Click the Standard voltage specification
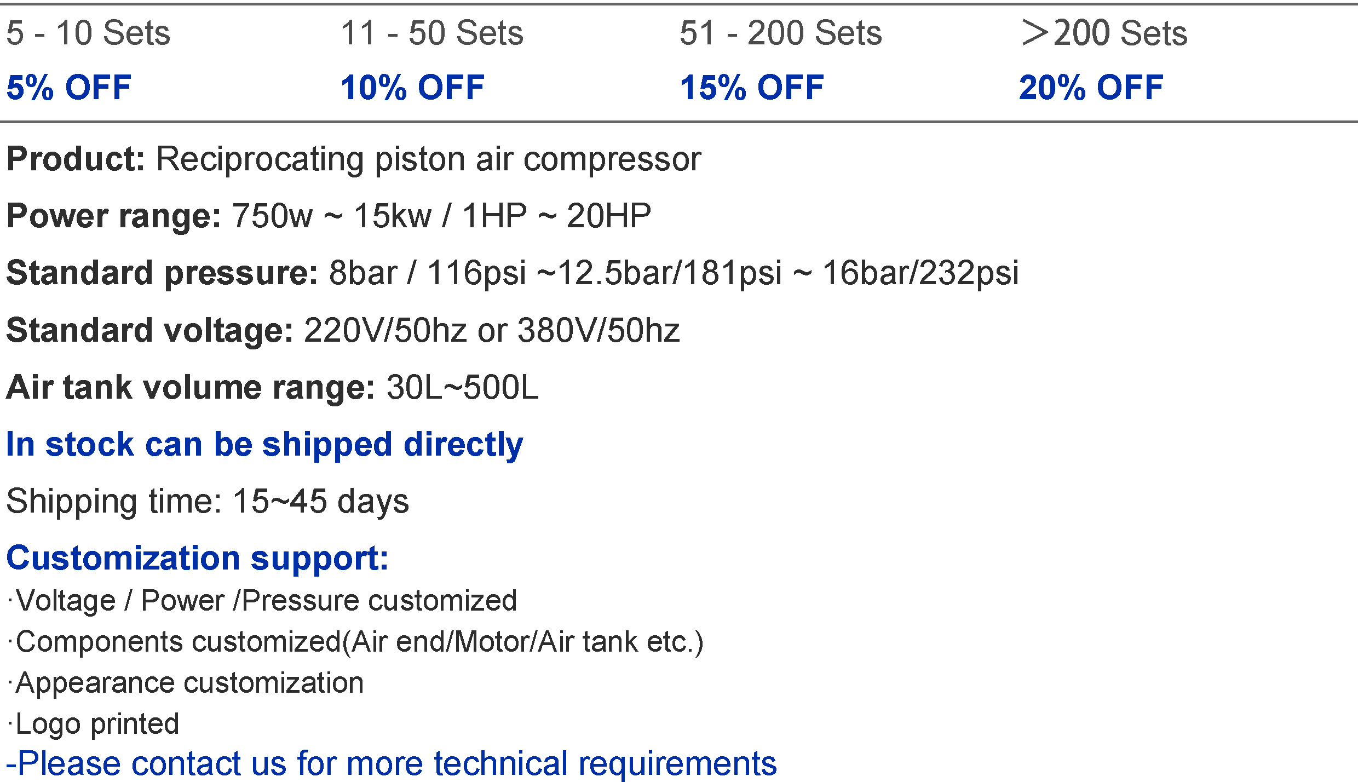The width and height of the screenshot is (1358, 782). [x=343, y=330]
